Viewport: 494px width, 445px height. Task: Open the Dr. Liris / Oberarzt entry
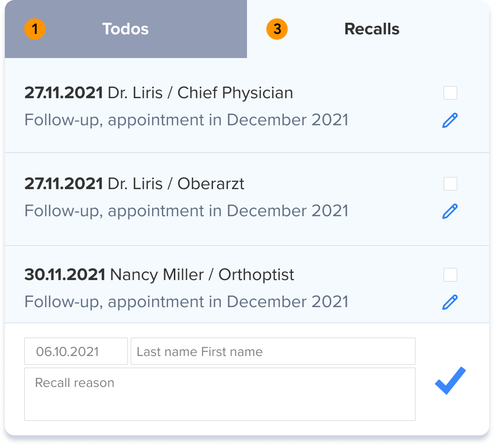click(x=176, y=184)
